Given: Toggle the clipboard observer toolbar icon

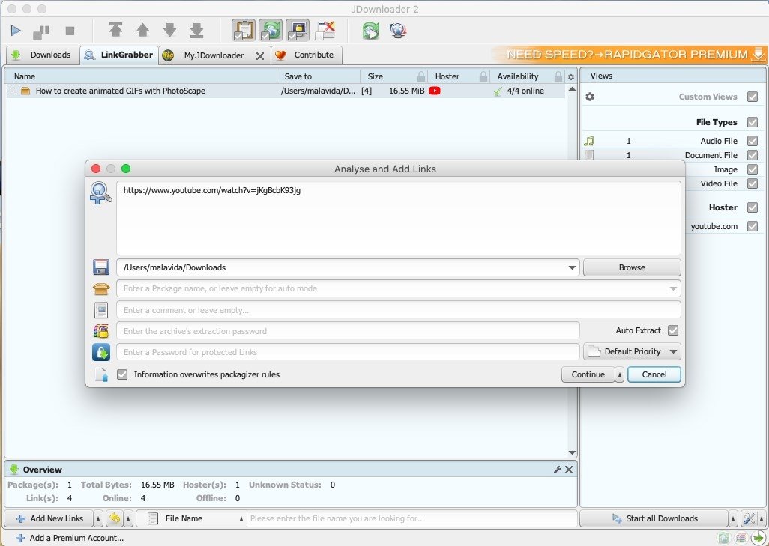Looking at the screenshot, I should 243,31.
